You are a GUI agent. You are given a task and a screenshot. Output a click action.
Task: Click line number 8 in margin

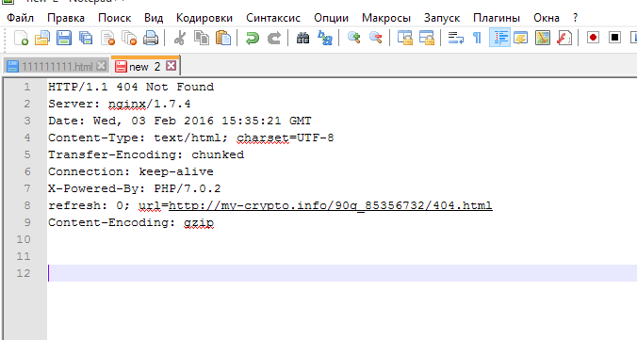click(26, 205)
